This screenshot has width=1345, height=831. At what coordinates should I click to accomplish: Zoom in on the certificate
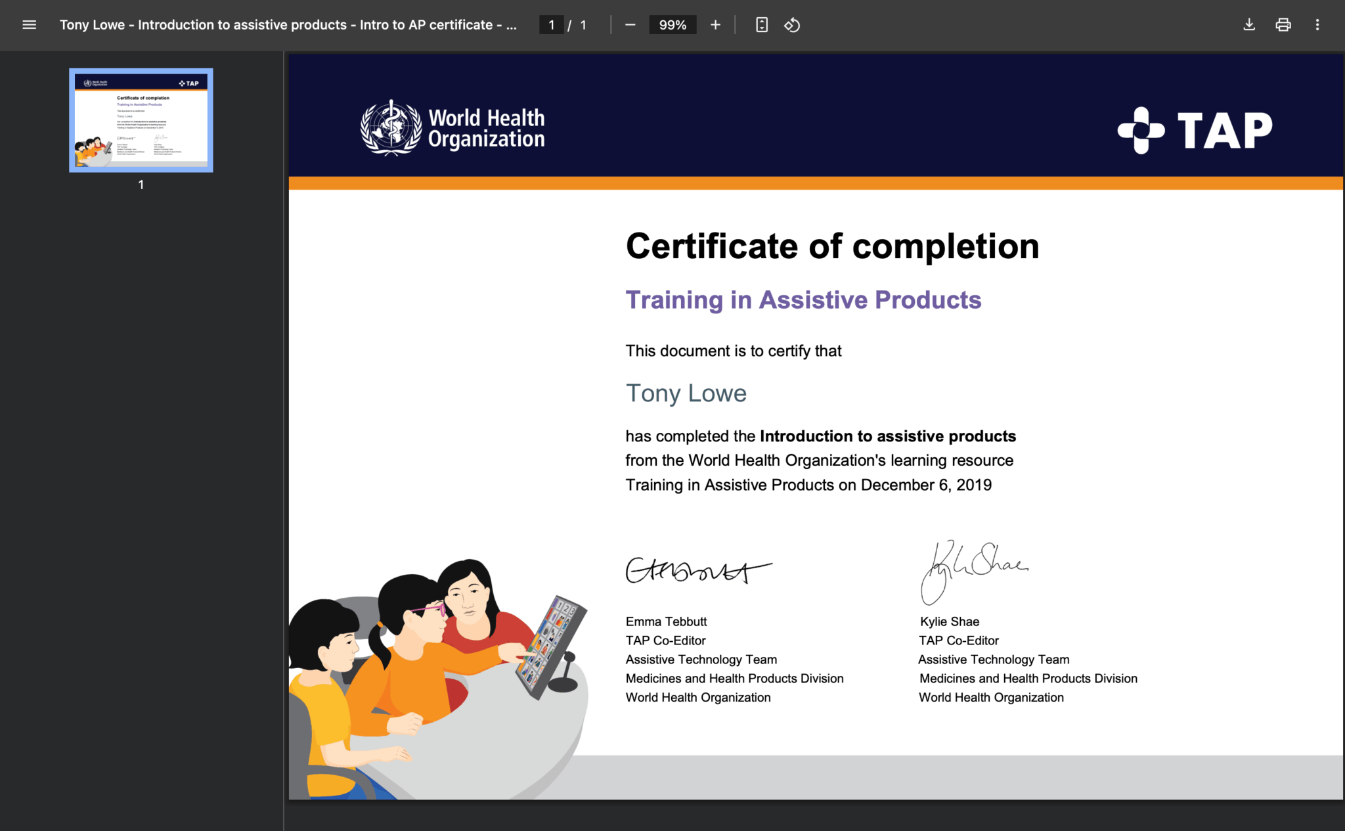click(x=715, y=25)
